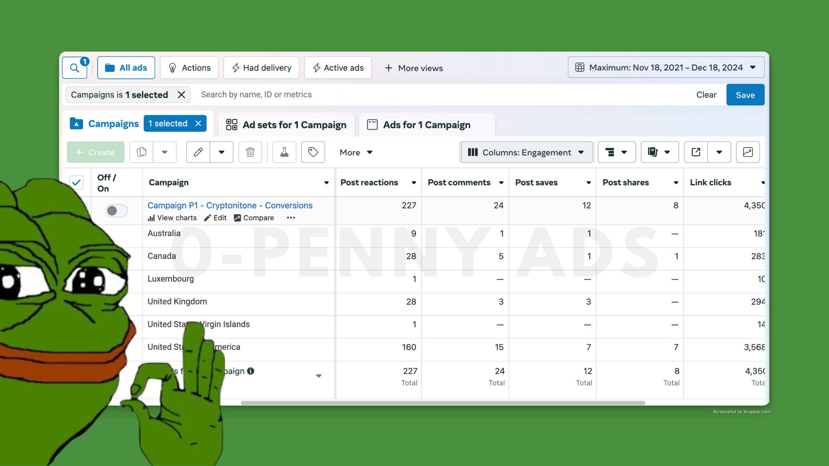Viewport: 829px width, 466px height.
Task: Click the horizontal scrollbar under the table
Action: (443, 403)
